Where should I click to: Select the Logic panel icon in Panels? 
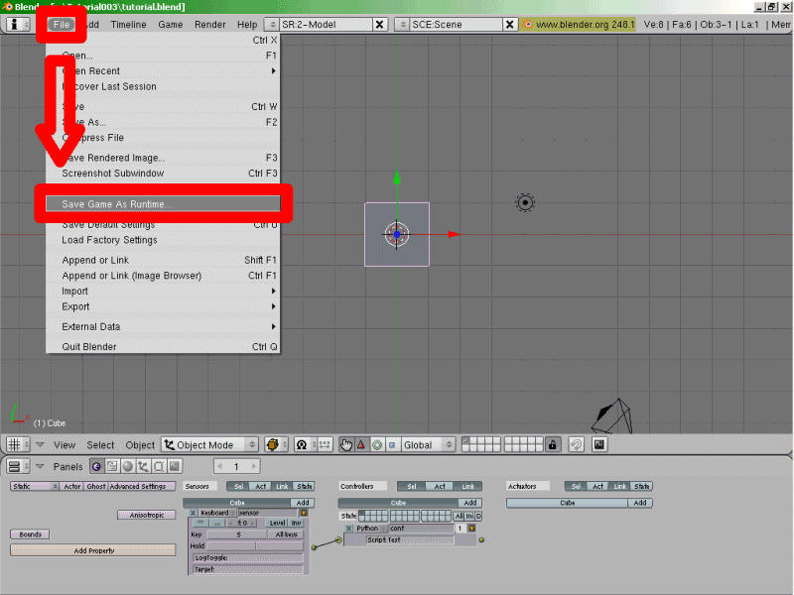[x=97, y=466]
